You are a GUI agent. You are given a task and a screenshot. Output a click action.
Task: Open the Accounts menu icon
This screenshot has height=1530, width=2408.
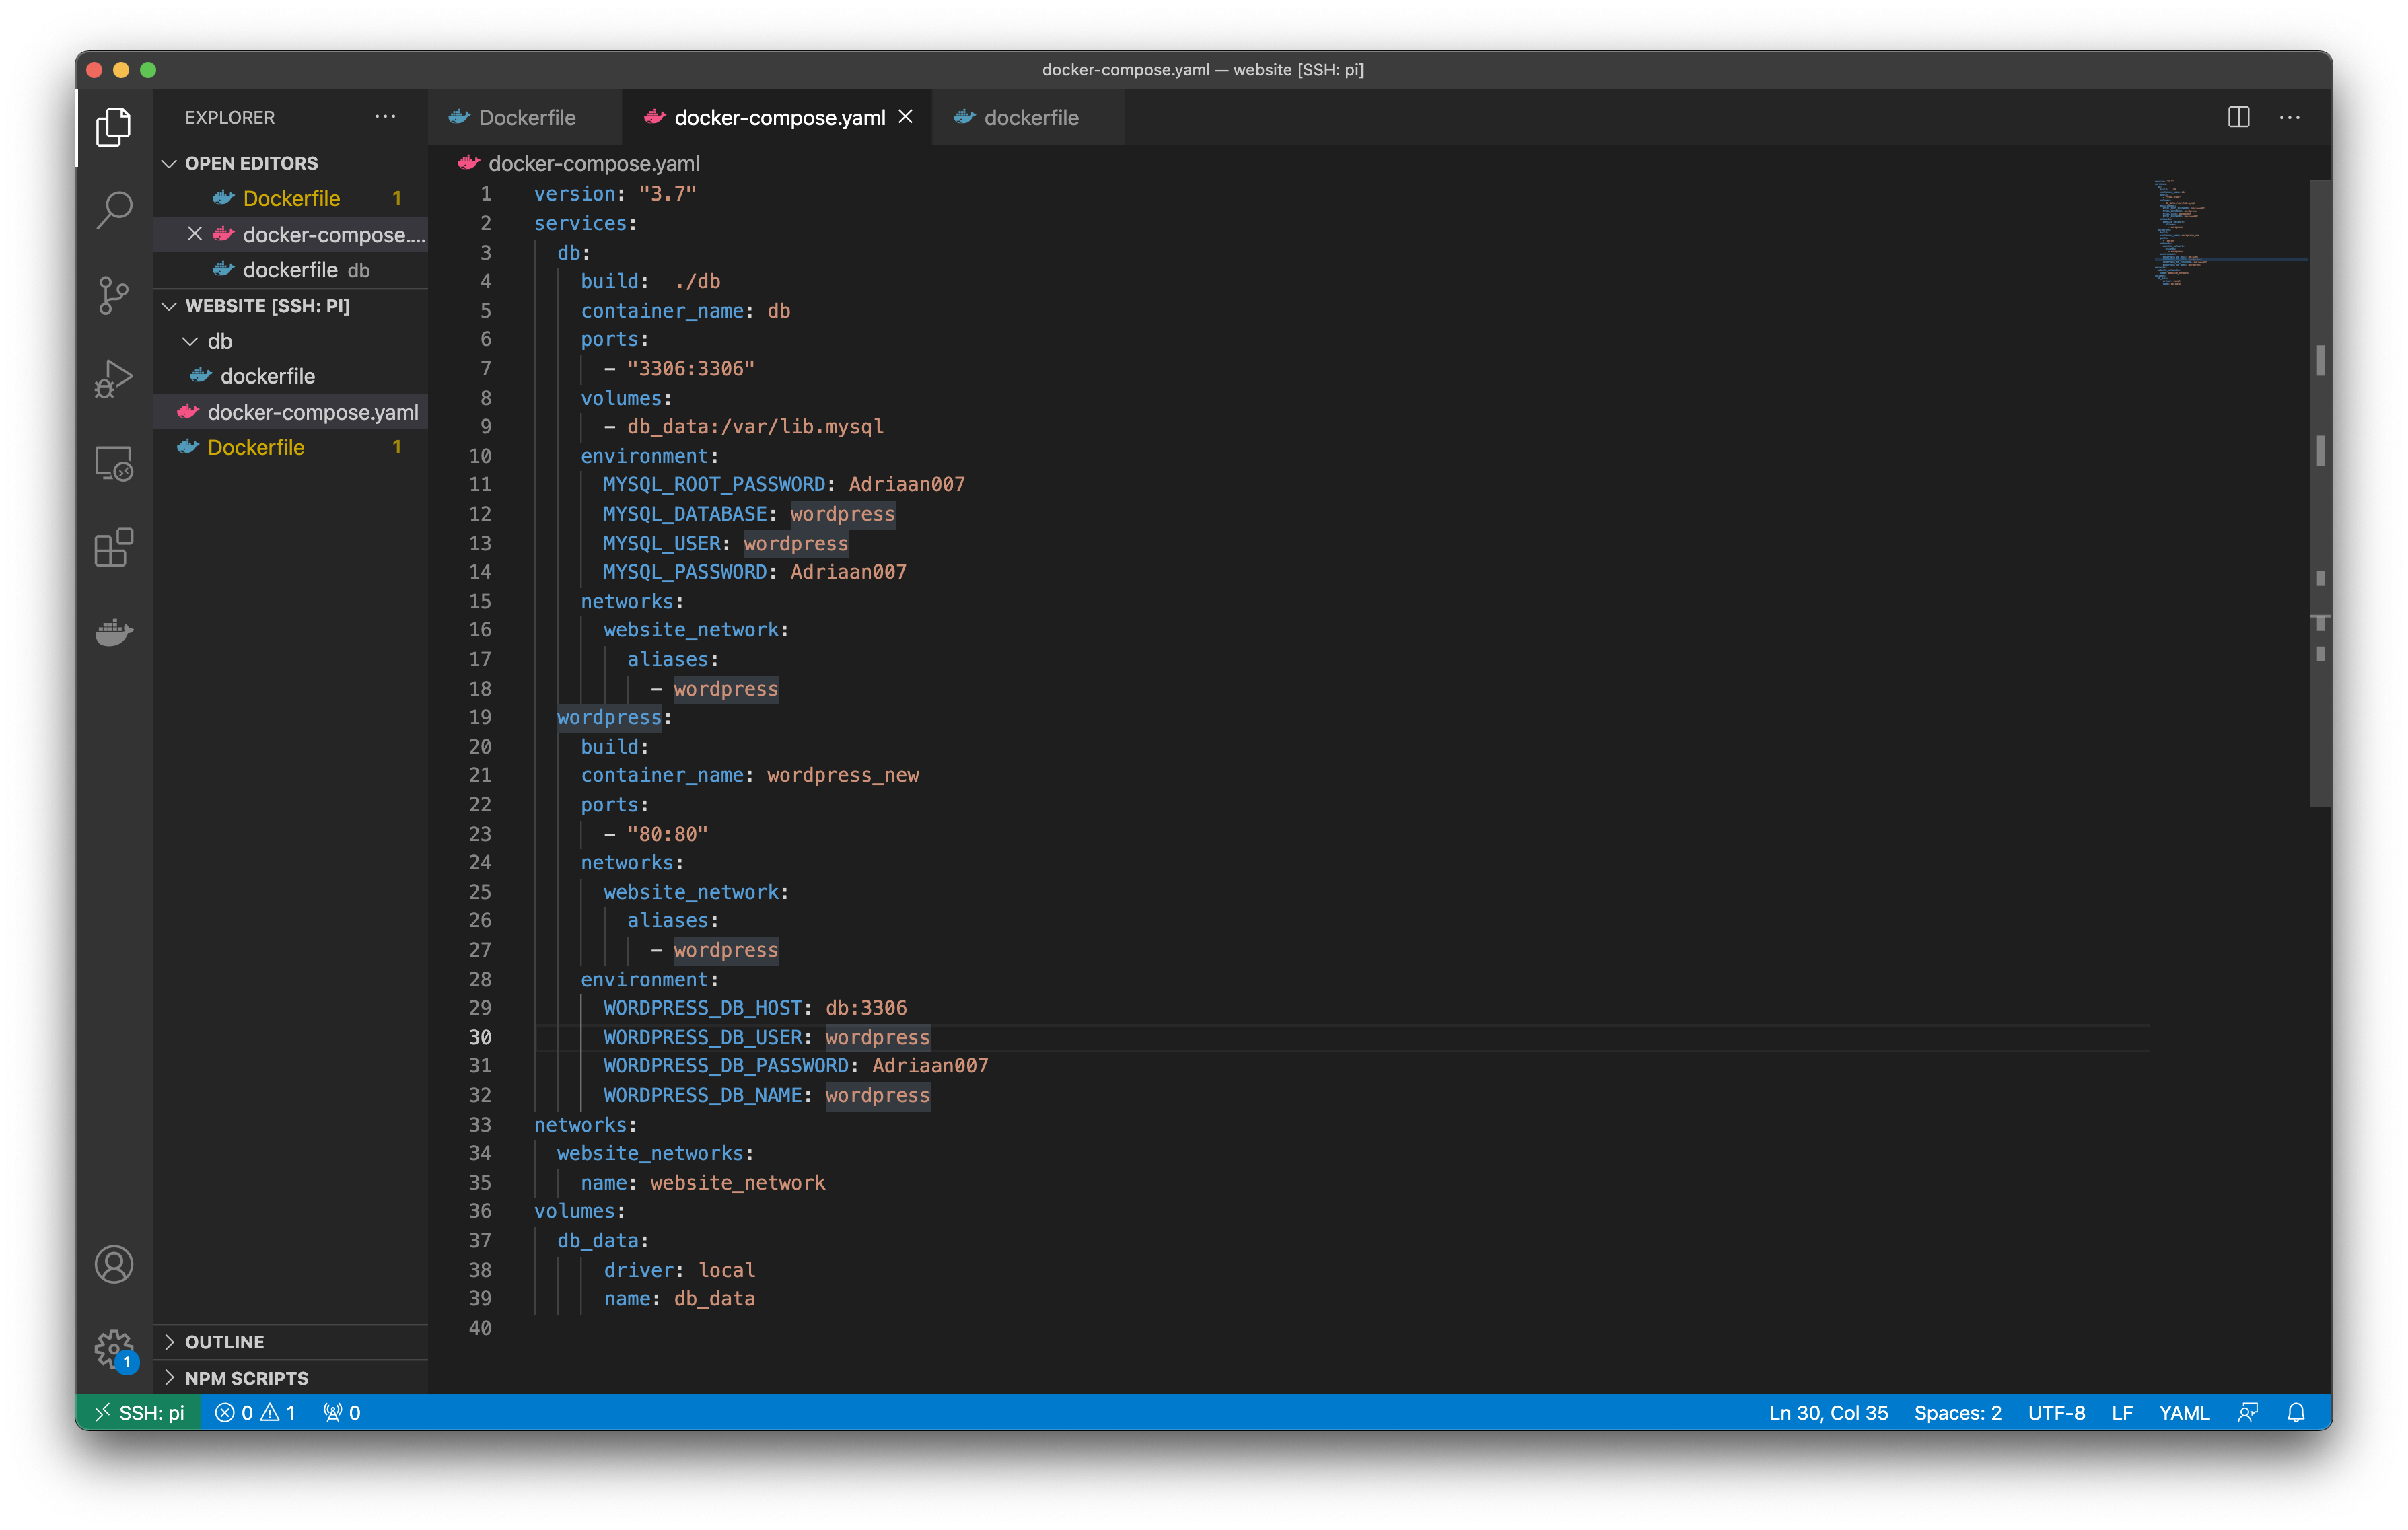(x=113, y=1265)
